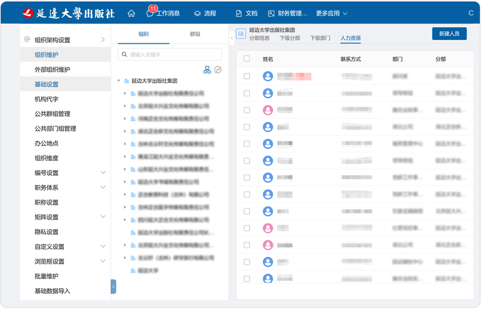Expand the 浏览框设置 chevron
The image size is (485, 313).
(103, 261)
